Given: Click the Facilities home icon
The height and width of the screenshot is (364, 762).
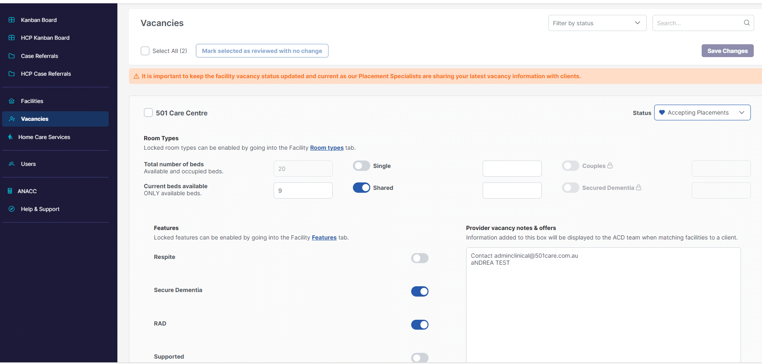Looking at the screenshot, I should [x=12, y=101].
